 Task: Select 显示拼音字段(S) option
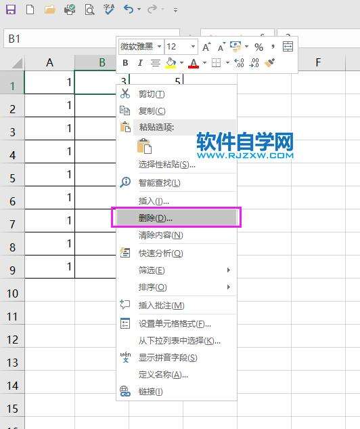point(176,358)
